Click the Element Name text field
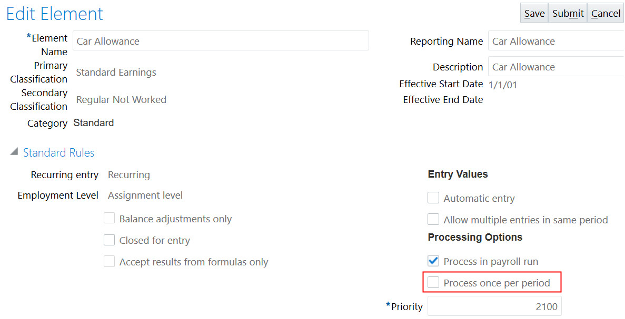625x319 pixels. click(221, 41)
